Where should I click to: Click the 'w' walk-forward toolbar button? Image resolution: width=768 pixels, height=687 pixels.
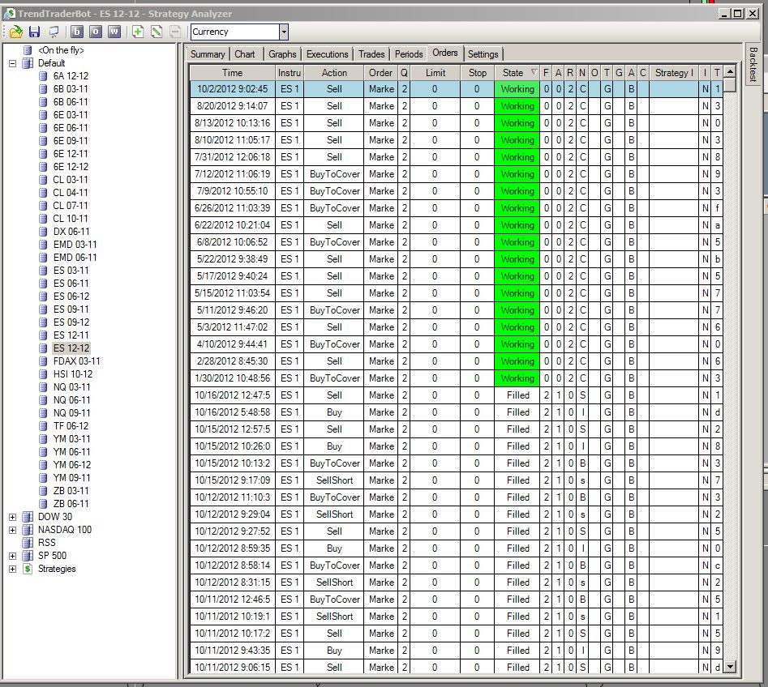[114, 32]
